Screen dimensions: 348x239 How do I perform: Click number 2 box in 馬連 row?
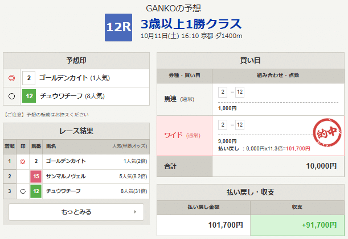pyautogui.click(x=223, y=92)
